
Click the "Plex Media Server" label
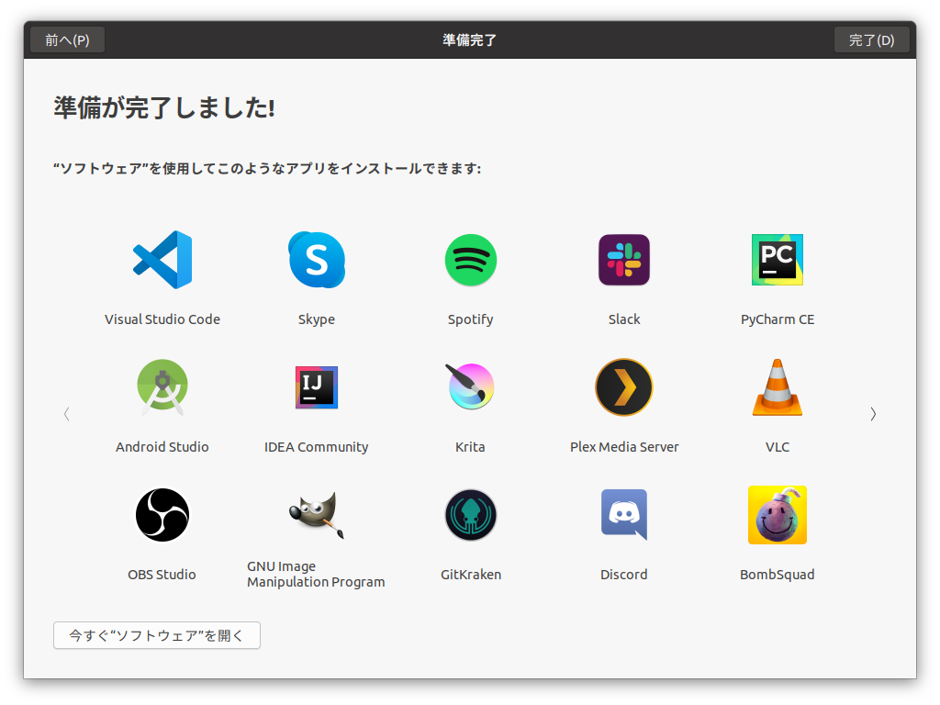(x=624, y=447)
